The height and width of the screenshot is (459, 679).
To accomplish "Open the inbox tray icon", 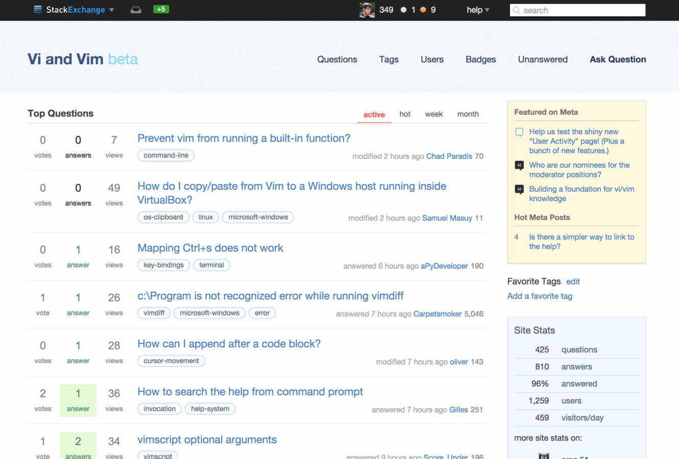I will pos(136,10).
